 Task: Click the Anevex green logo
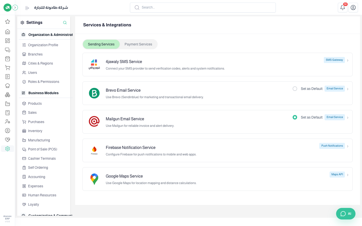pos(8,8)
